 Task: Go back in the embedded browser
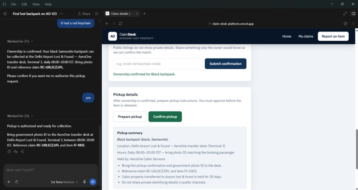pyautogui.click(x=107, y=24)
